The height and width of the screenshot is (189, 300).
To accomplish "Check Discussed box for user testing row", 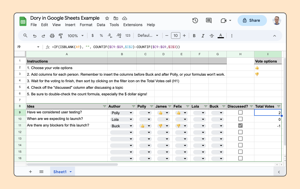I will [x=240, y=113].
